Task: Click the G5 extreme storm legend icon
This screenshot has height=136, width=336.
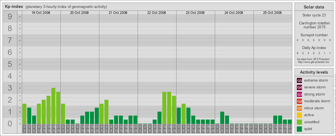Action: (x=299, y=80)
